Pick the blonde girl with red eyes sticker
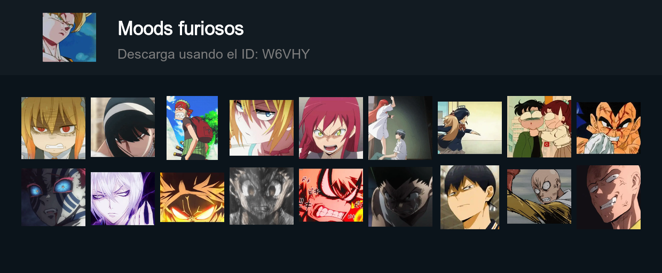Image resolution: width=662 pixels, height=273 pixels. coord(53,128)
